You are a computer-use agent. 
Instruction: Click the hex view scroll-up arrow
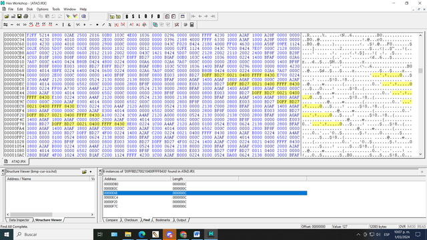pyautogui.click(x=420, y=35)
